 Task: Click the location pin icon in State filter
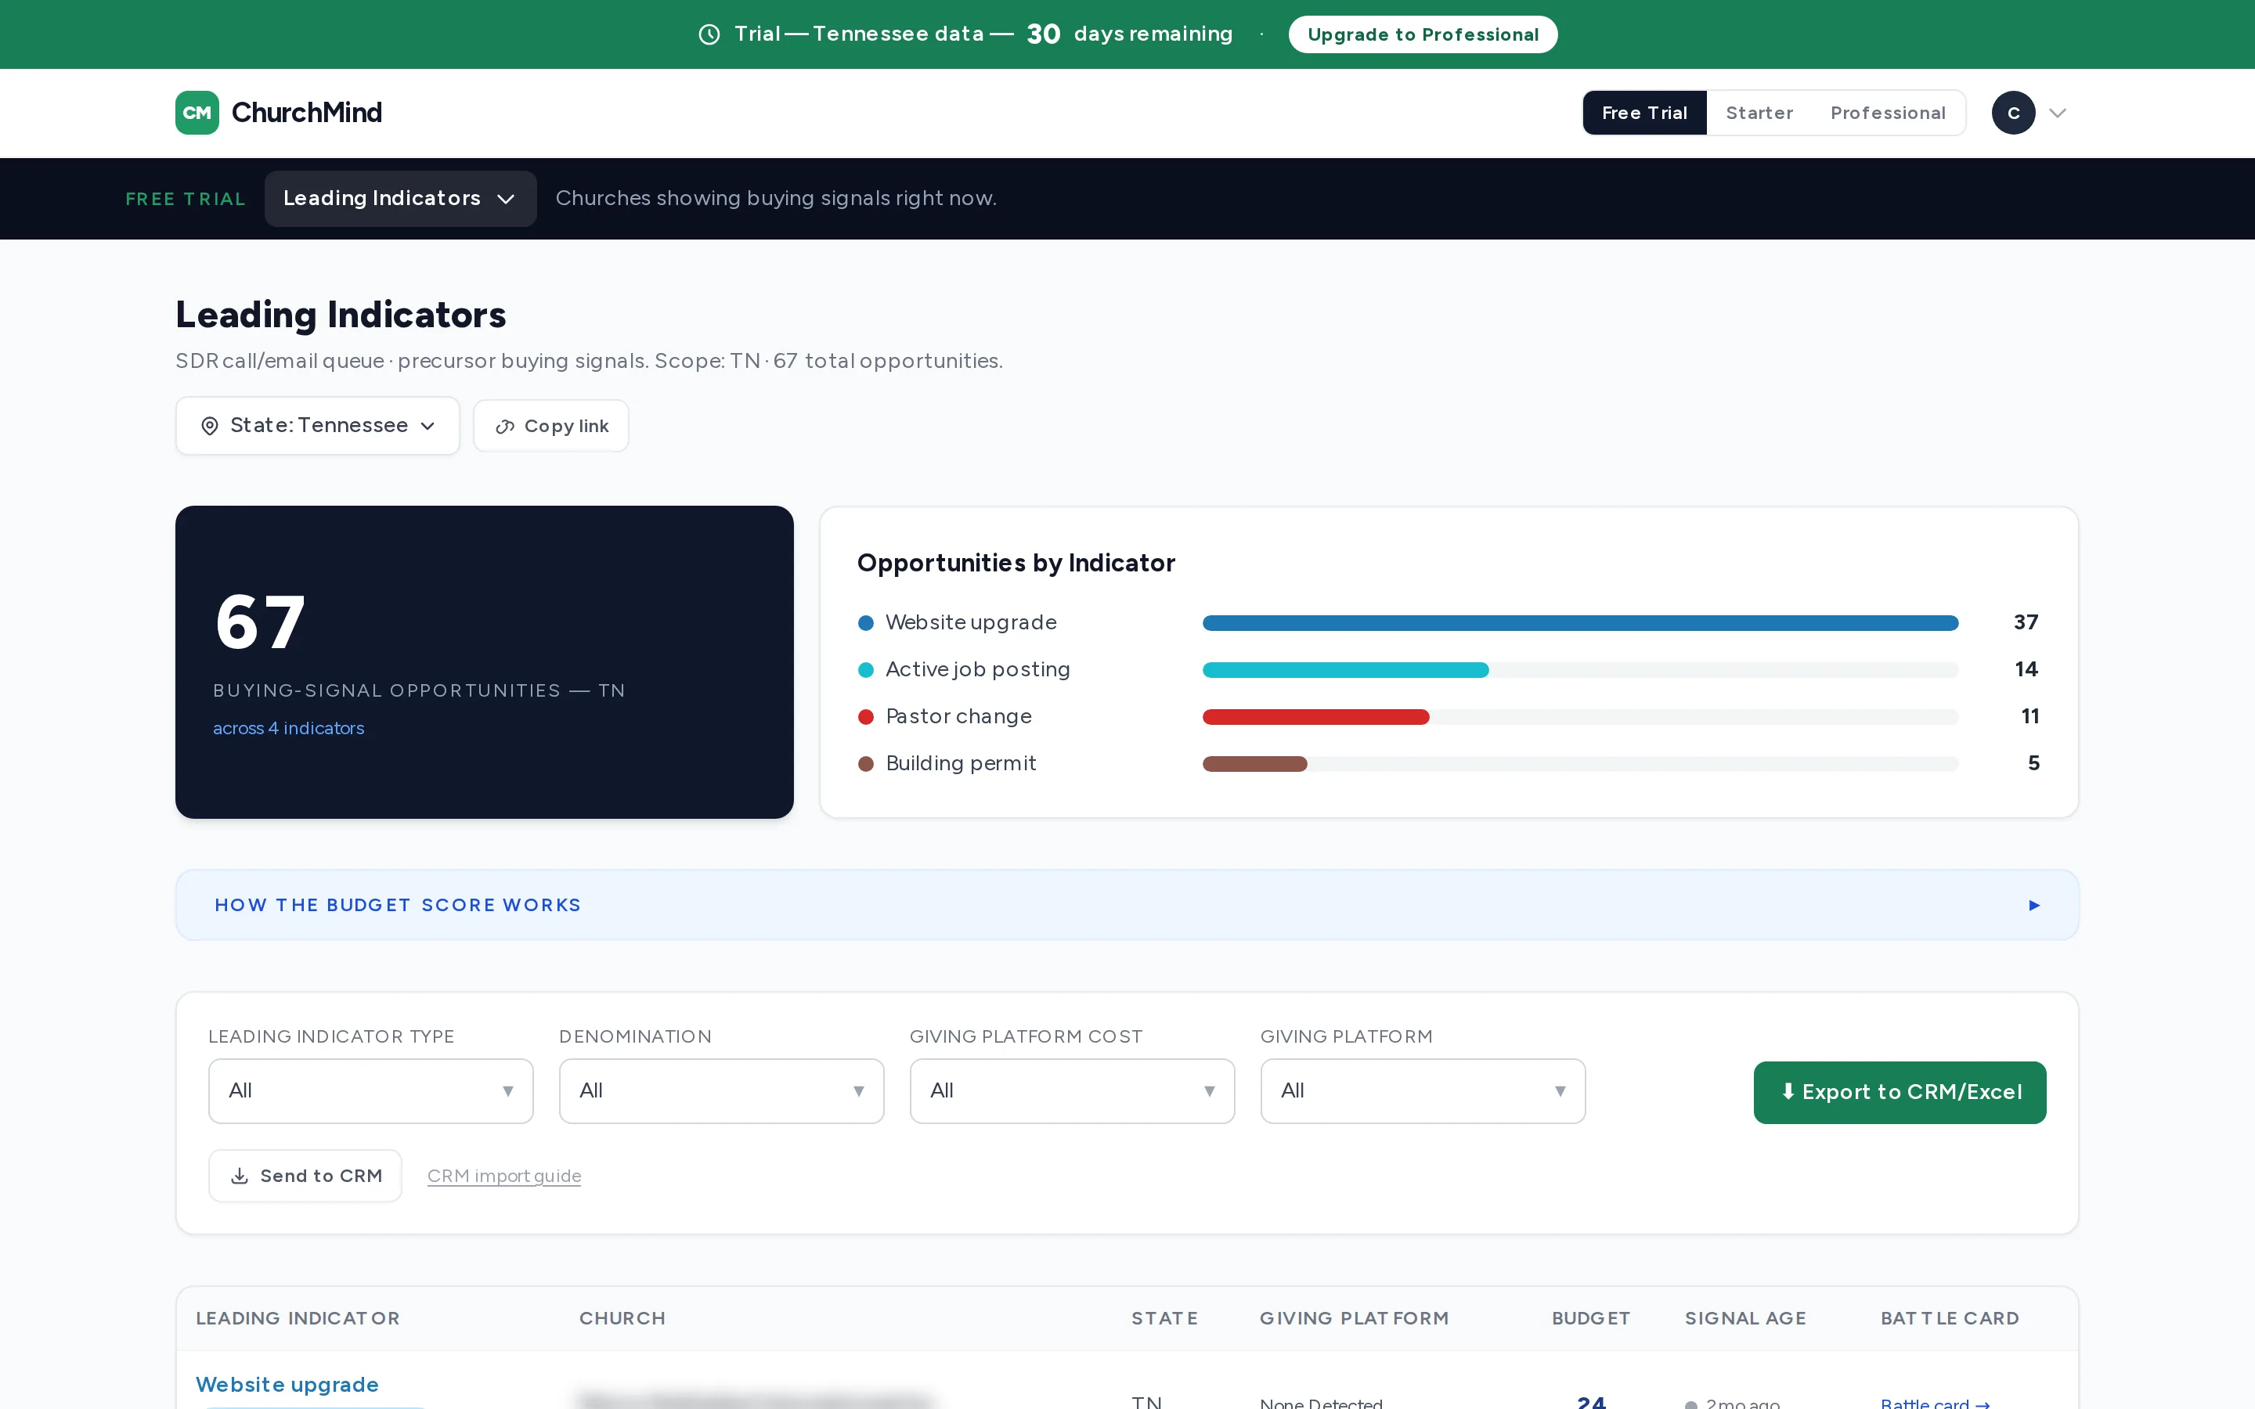click(210, 426)
